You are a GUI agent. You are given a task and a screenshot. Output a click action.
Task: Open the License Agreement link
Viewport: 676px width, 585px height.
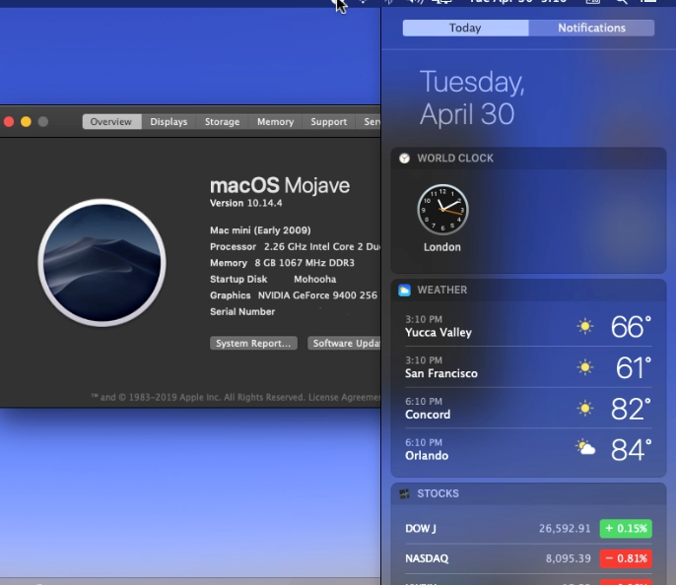coord(345,397)
